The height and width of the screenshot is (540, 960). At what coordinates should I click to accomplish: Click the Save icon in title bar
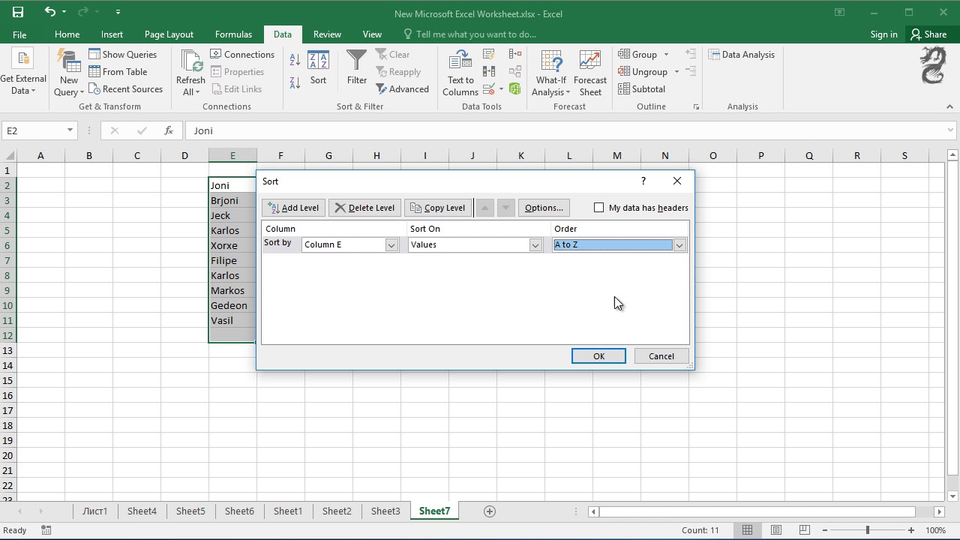(x=18, y=12)
